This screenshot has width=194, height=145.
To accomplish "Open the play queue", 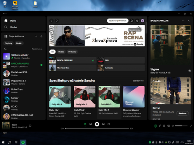I will (164, 126).
